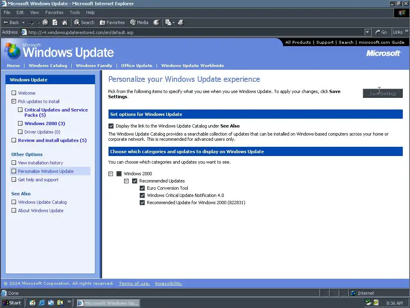Click the Stop loading icon
The image size is (410, 308).
(x=46, y=22)
